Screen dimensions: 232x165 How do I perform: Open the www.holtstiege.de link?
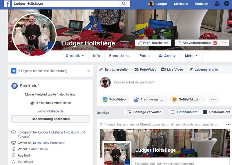(50, 111)
